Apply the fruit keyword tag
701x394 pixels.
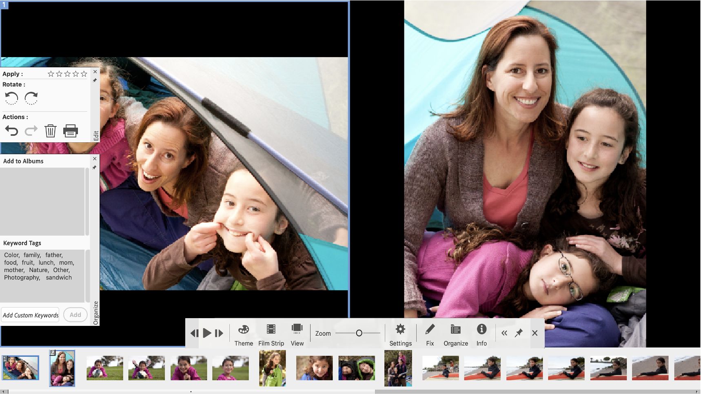[28, 263]
